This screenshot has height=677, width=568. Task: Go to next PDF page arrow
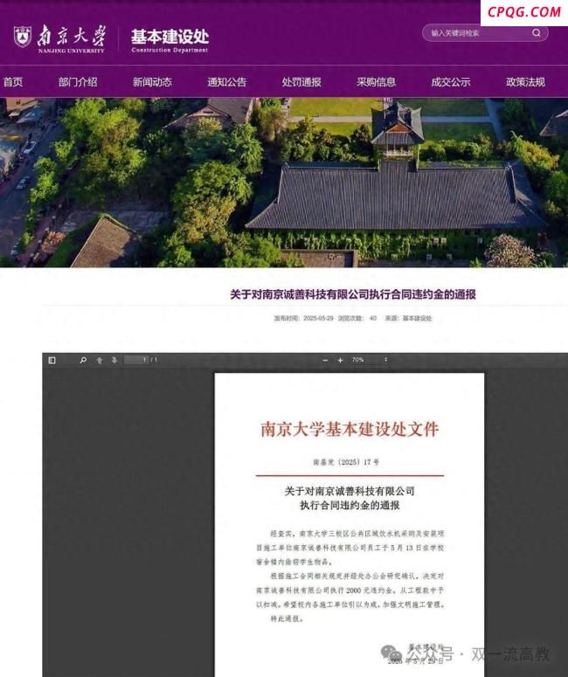[x=114, y=360]
